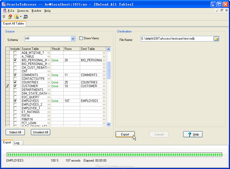The width and height of the screenshot is (230, 169).
Task: Check Include for A_TABLE table
Action: [x=15, y=57]
